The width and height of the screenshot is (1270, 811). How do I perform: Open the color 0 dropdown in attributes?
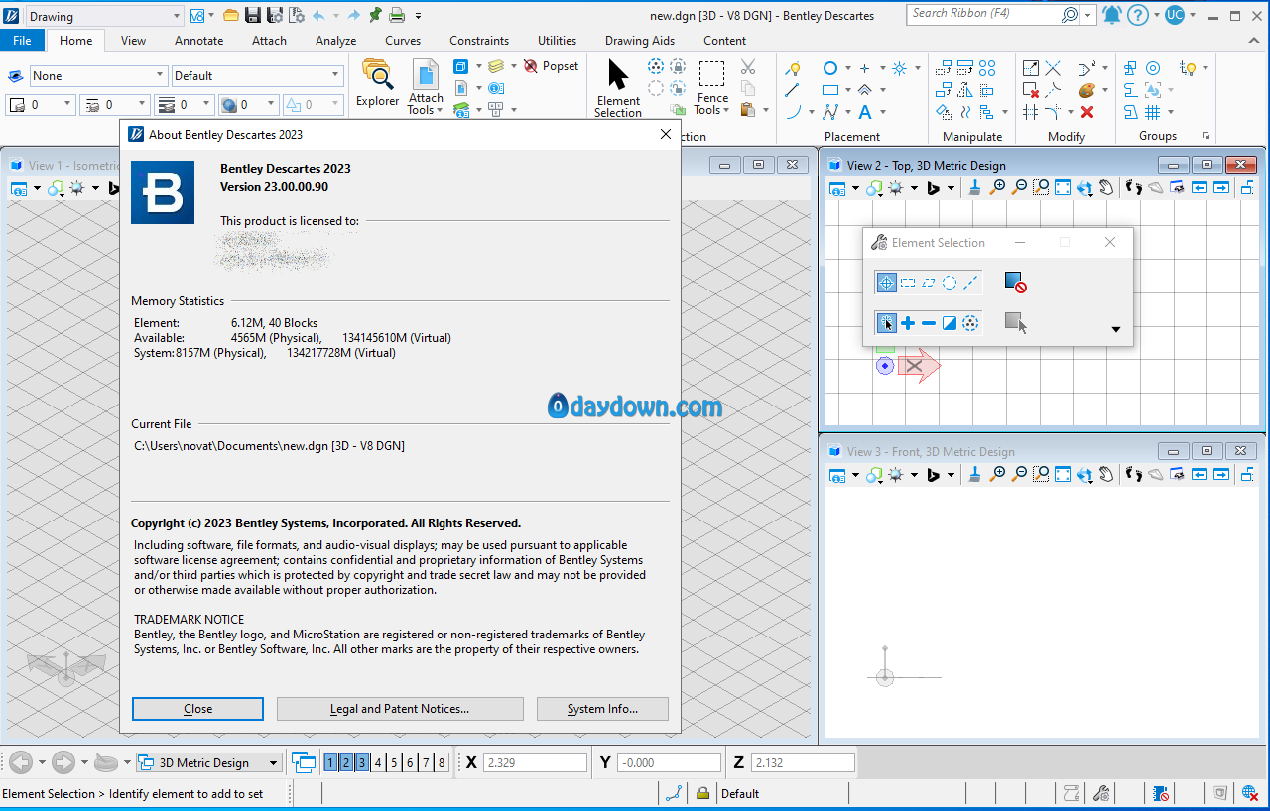point(40,104)
